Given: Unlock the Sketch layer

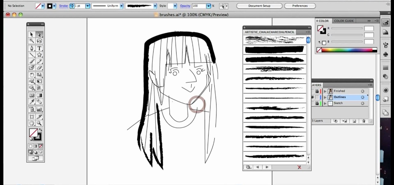Looking at the screenshot, I should click(x=317, y=103).
